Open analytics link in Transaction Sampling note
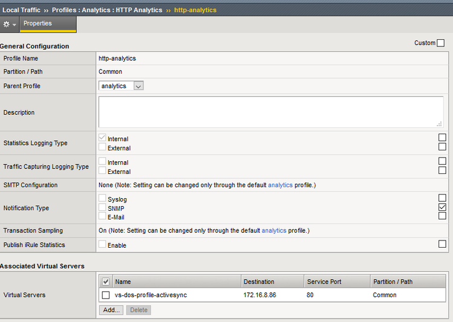The image size is (453, 322). pyautogui.click(x=274, y=231)
